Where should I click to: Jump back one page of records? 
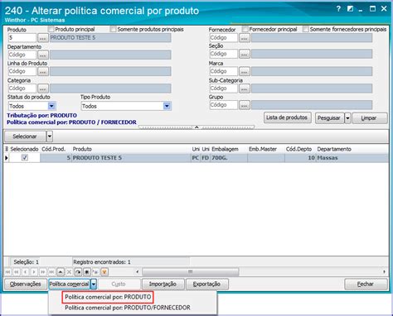tap(17, 272)
